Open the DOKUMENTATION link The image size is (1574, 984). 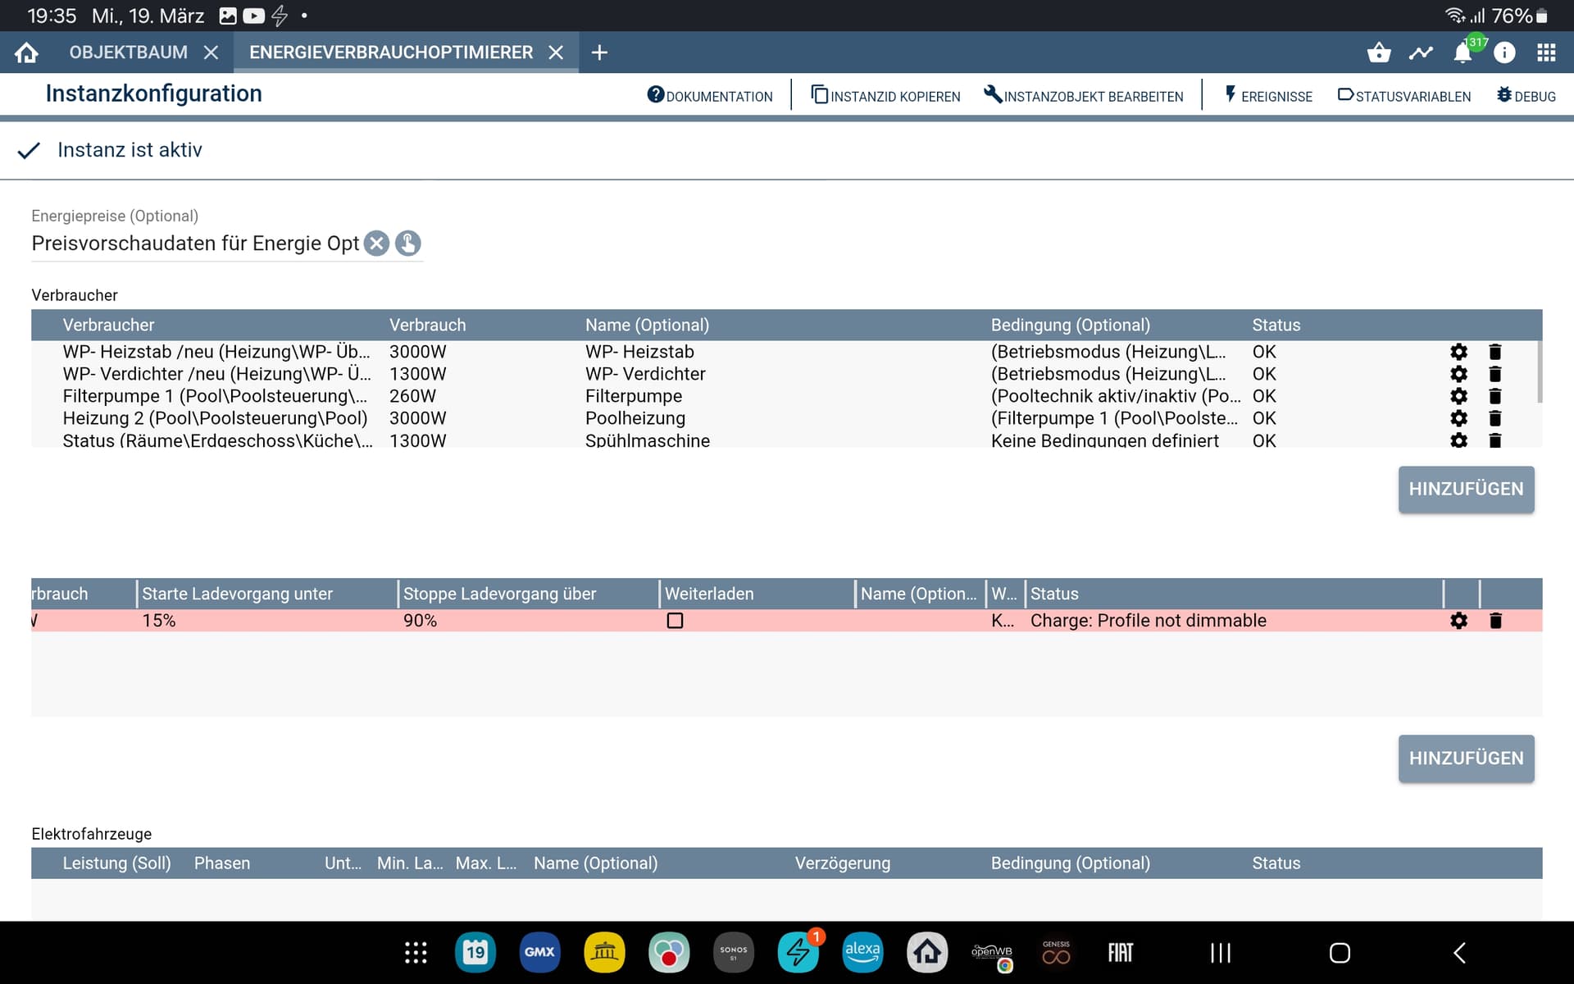click(x=710, y=96)
